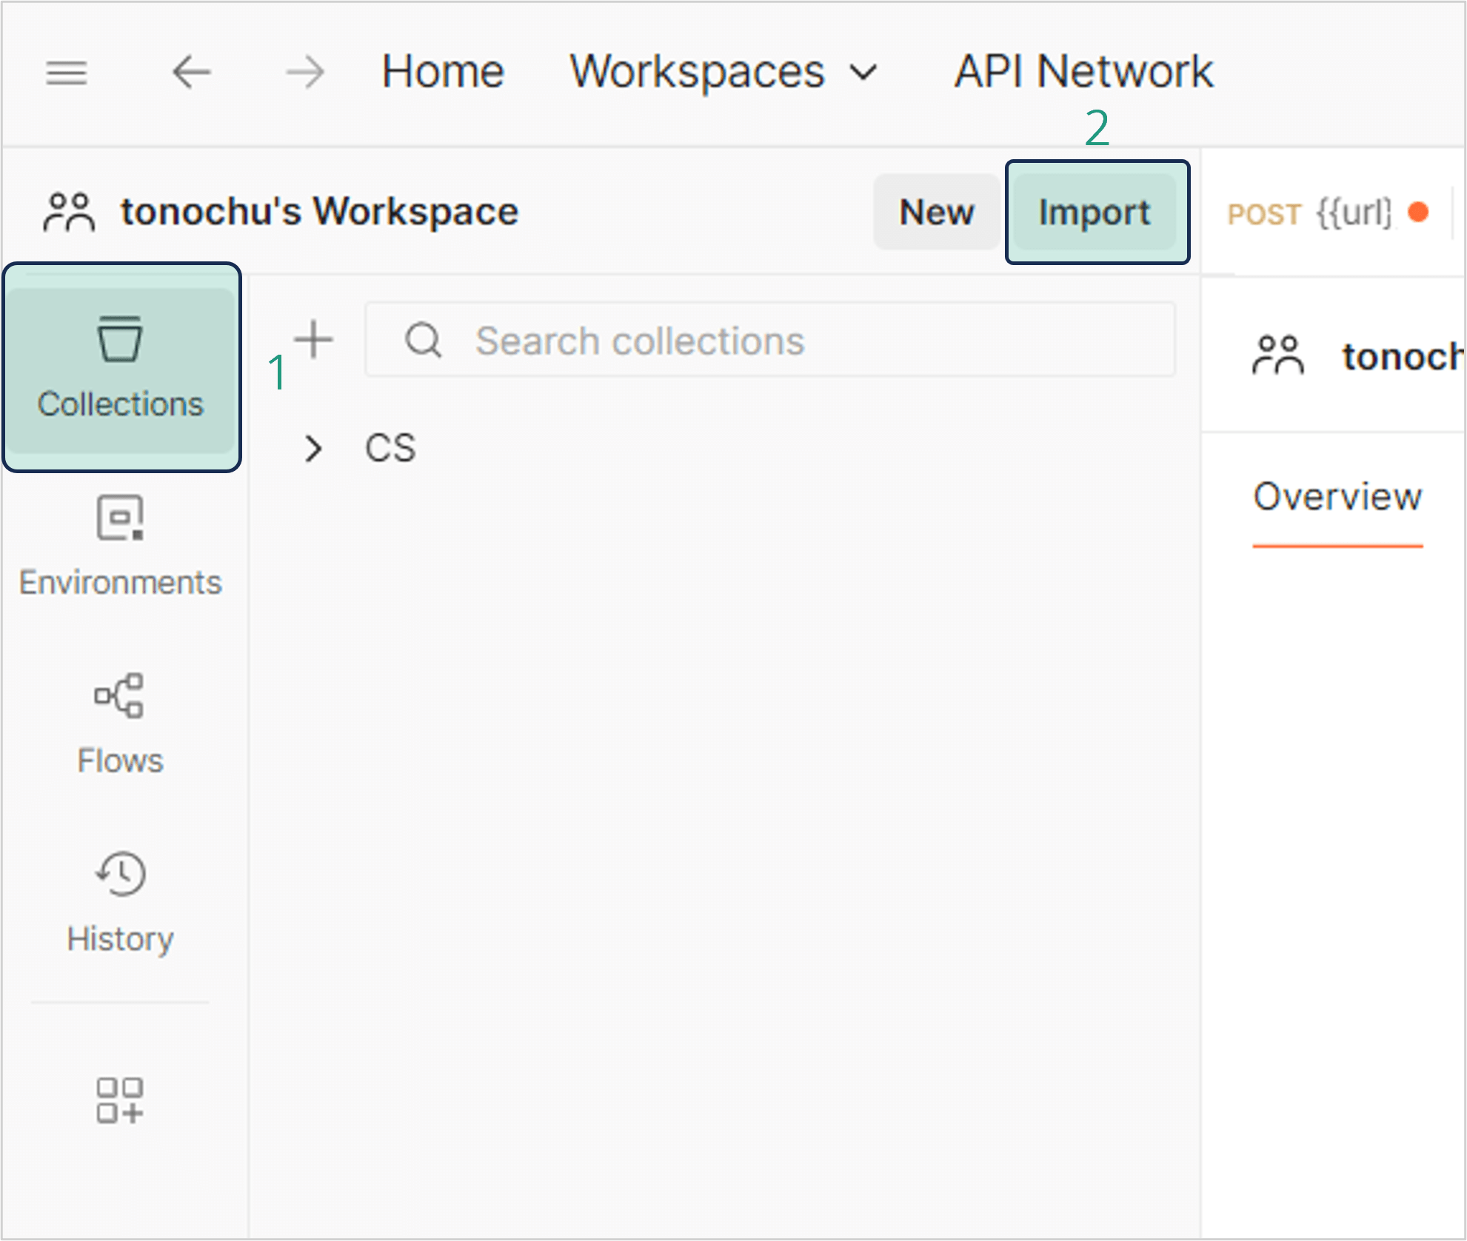Open API Network
The image size is (1467, 1241).
point(1083,73)
